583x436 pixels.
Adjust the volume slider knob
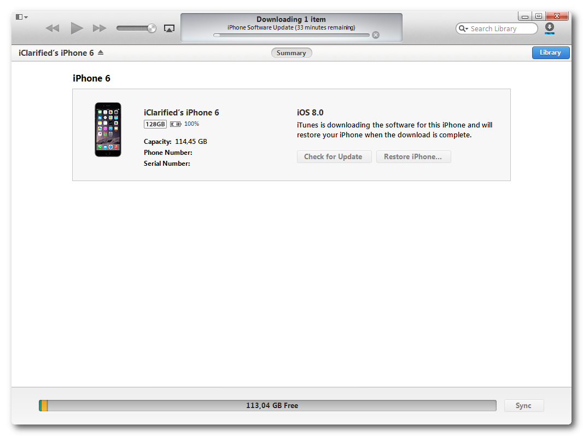[151, 28]
